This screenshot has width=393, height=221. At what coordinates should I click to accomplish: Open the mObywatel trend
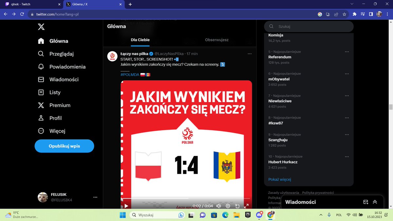coord(279,79)
